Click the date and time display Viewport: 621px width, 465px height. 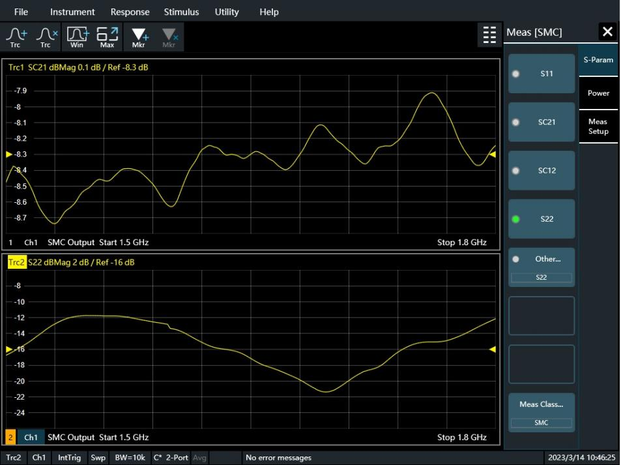point(581,457)
